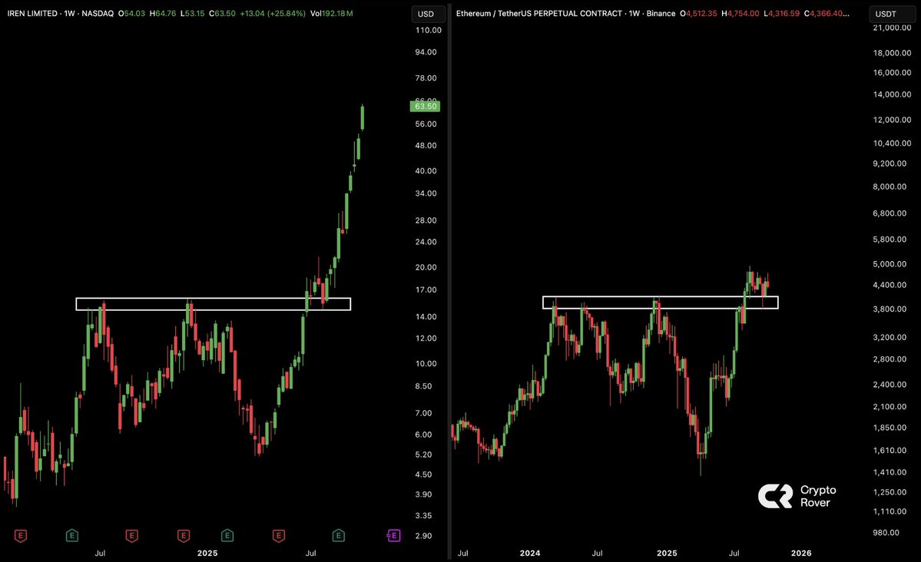Click the 2.90 price axis label
Viewport: 921px width, 562px height.
(x=423, y=536)
